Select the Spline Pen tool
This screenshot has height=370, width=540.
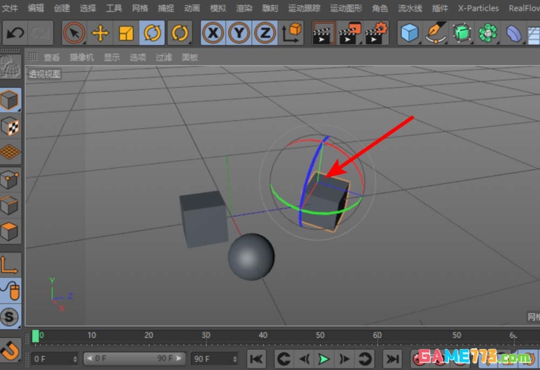[435, 33]
